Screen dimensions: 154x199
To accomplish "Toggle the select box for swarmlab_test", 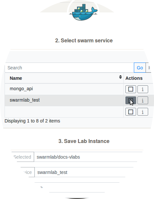I will point(131,100).
